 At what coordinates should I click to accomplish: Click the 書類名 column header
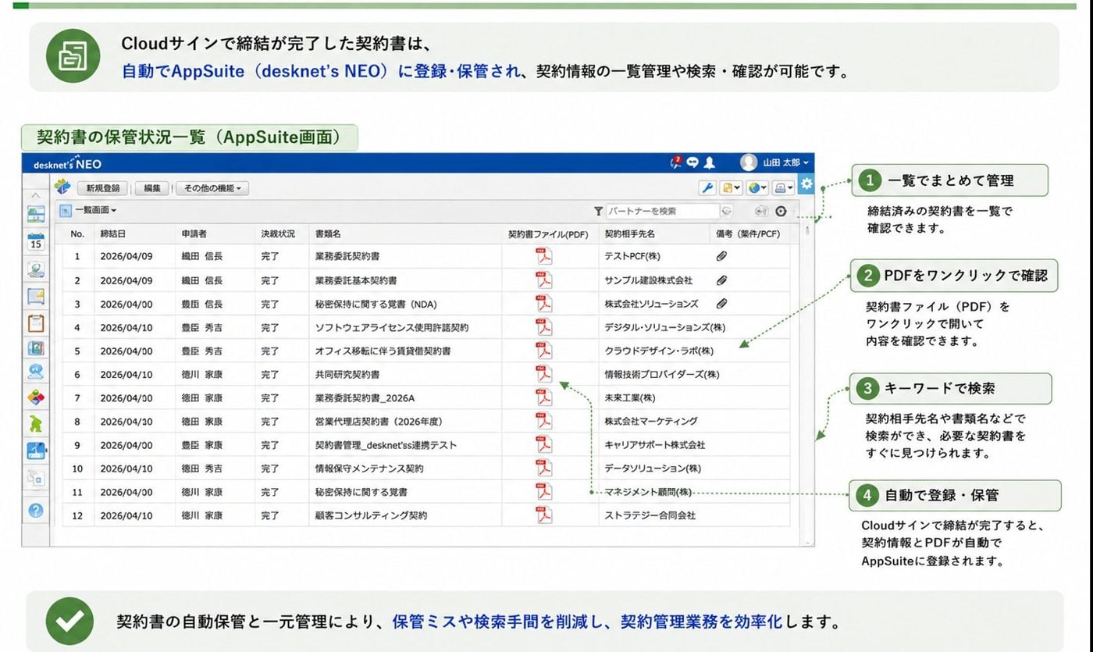click(x=328, y=233)
